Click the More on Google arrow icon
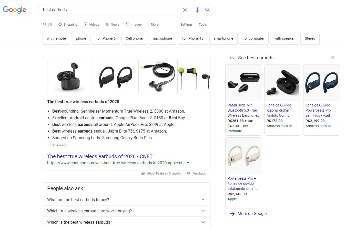Viewport: 345px width, 228px height. [232, 214]
